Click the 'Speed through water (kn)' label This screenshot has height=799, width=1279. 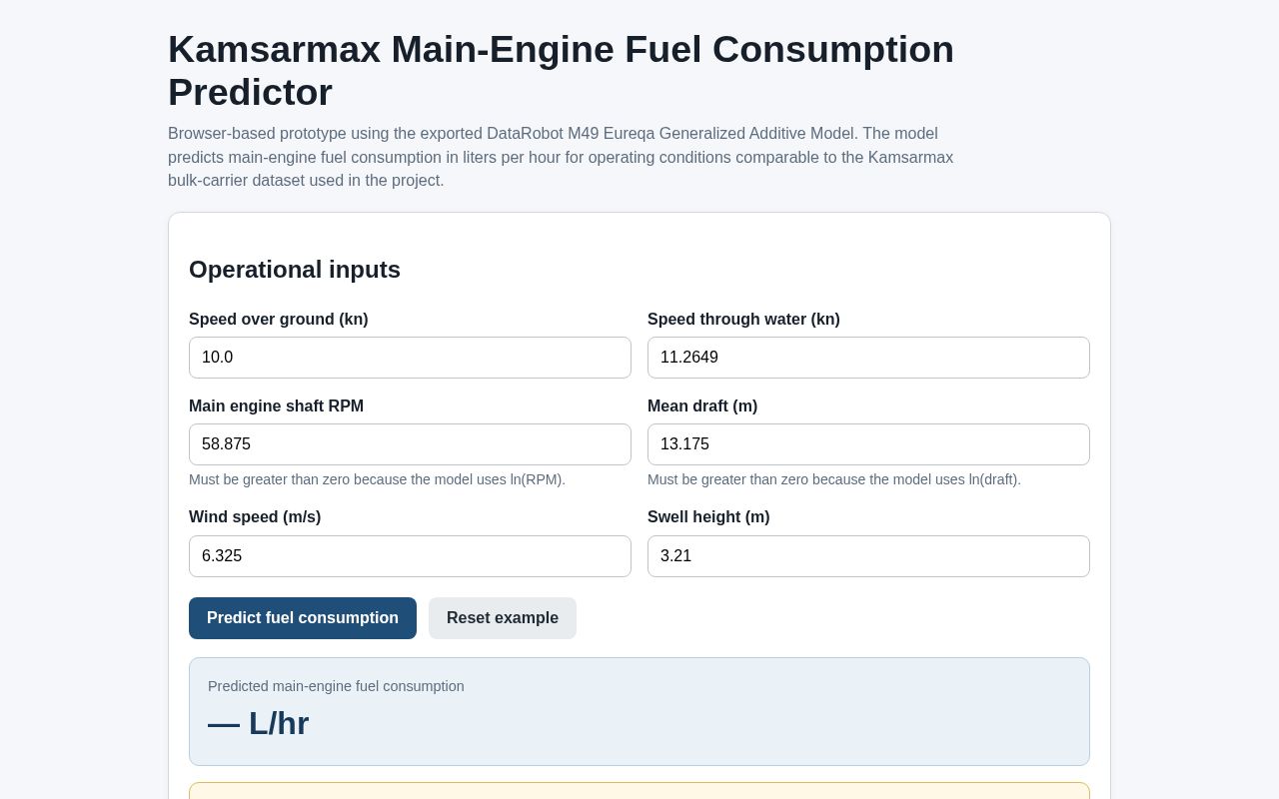click(743, 320)
